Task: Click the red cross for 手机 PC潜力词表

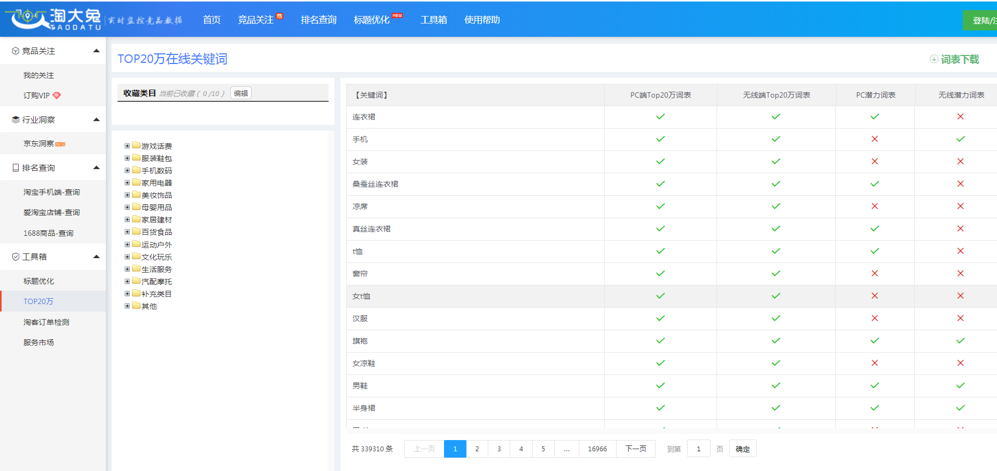Action: 875,139
